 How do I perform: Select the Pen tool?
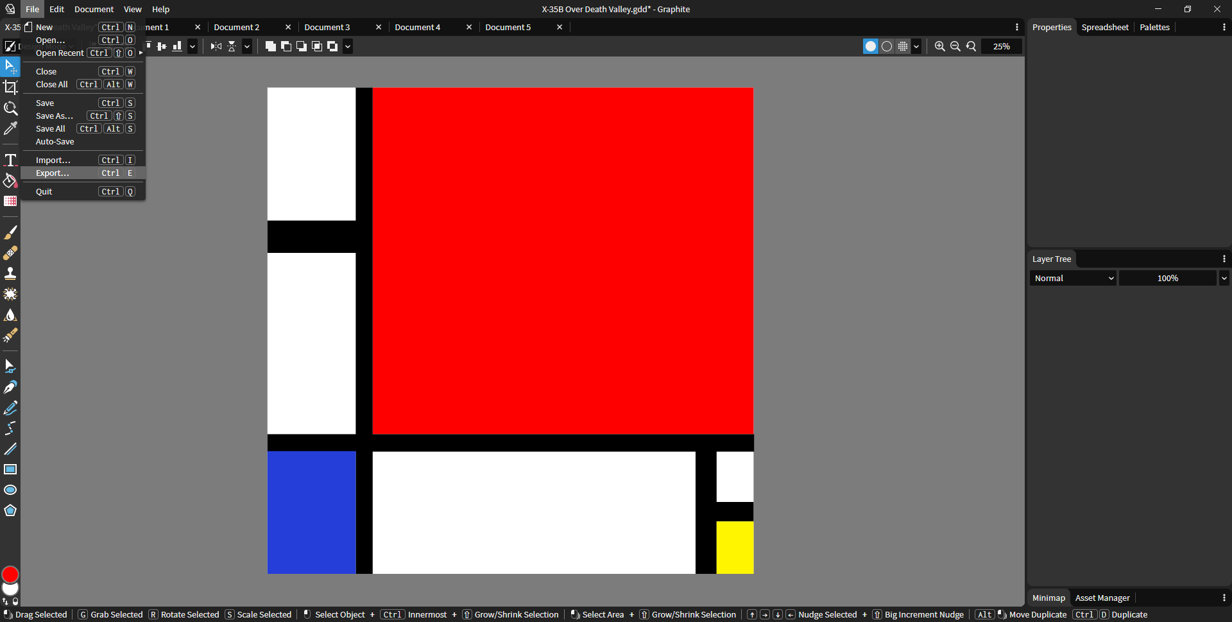(x=10, y=387)
